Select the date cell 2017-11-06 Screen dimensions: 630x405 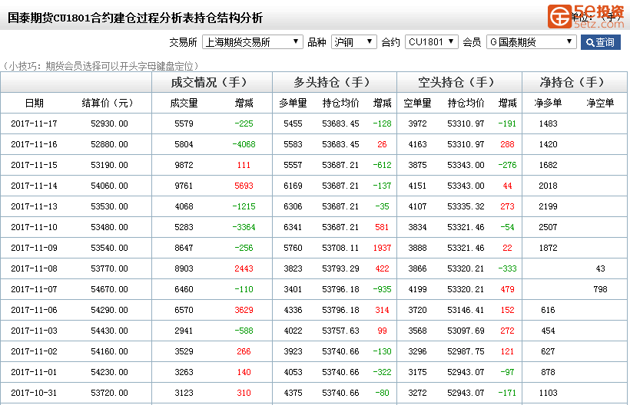click(x=34, y=310)
